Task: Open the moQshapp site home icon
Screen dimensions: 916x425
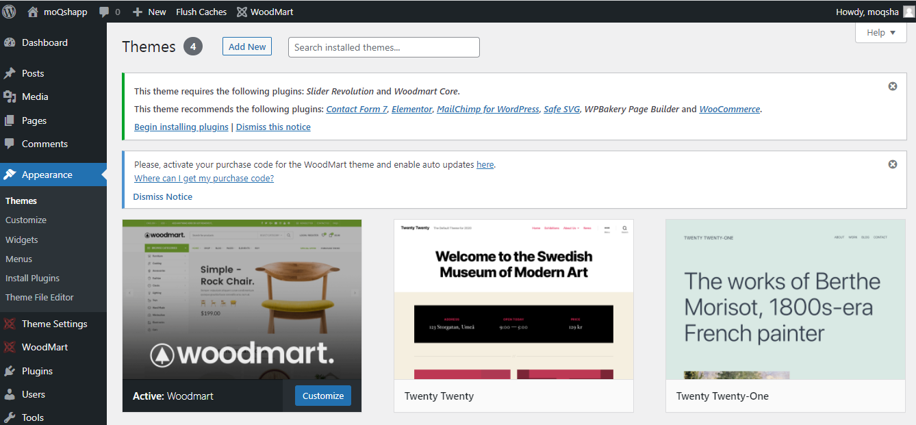Action: (33, 12)
